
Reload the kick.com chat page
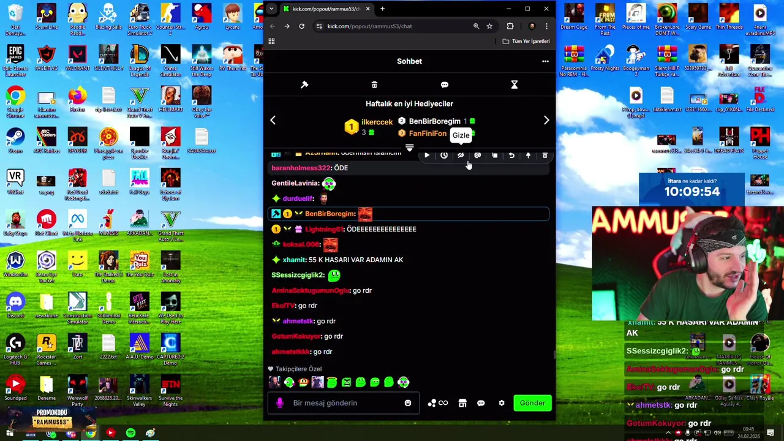(x=301, y=26)
